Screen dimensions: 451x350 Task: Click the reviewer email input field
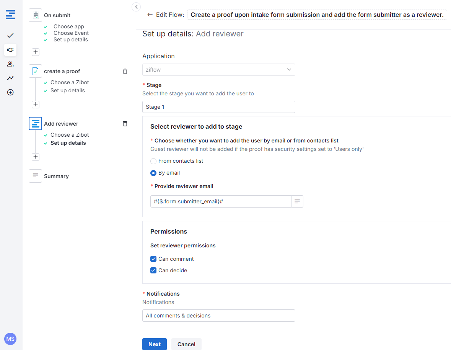(x=221, y=201)
